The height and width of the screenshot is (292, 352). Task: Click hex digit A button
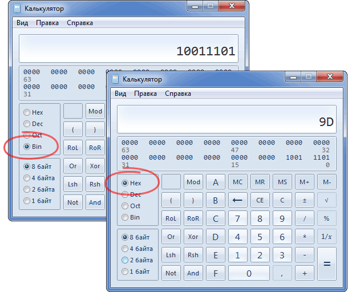coord(216,182)
